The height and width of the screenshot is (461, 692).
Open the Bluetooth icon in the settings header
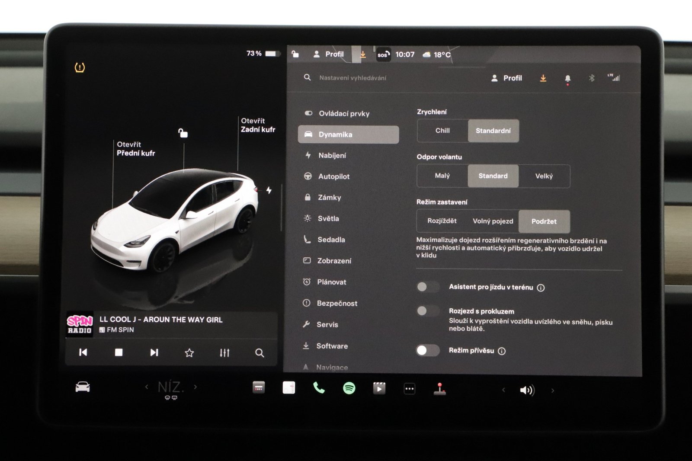click(x=592, y=78)
